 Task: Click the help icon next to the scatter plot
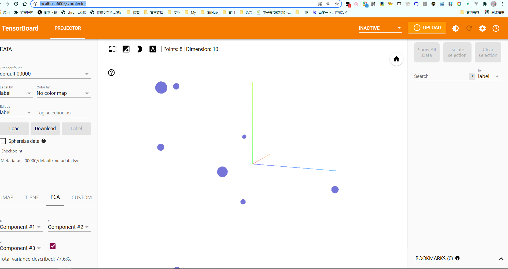coord(111,73)
